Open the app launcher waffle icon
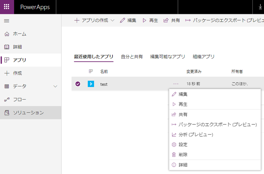 pos(7,7)
